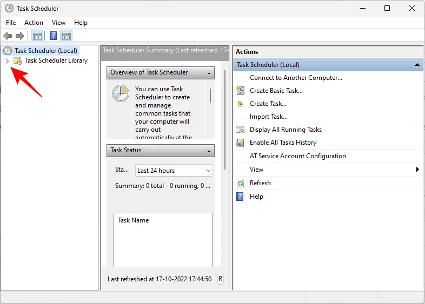
Task: Click the blue Help toolbar icon
Action: point(53,36)
